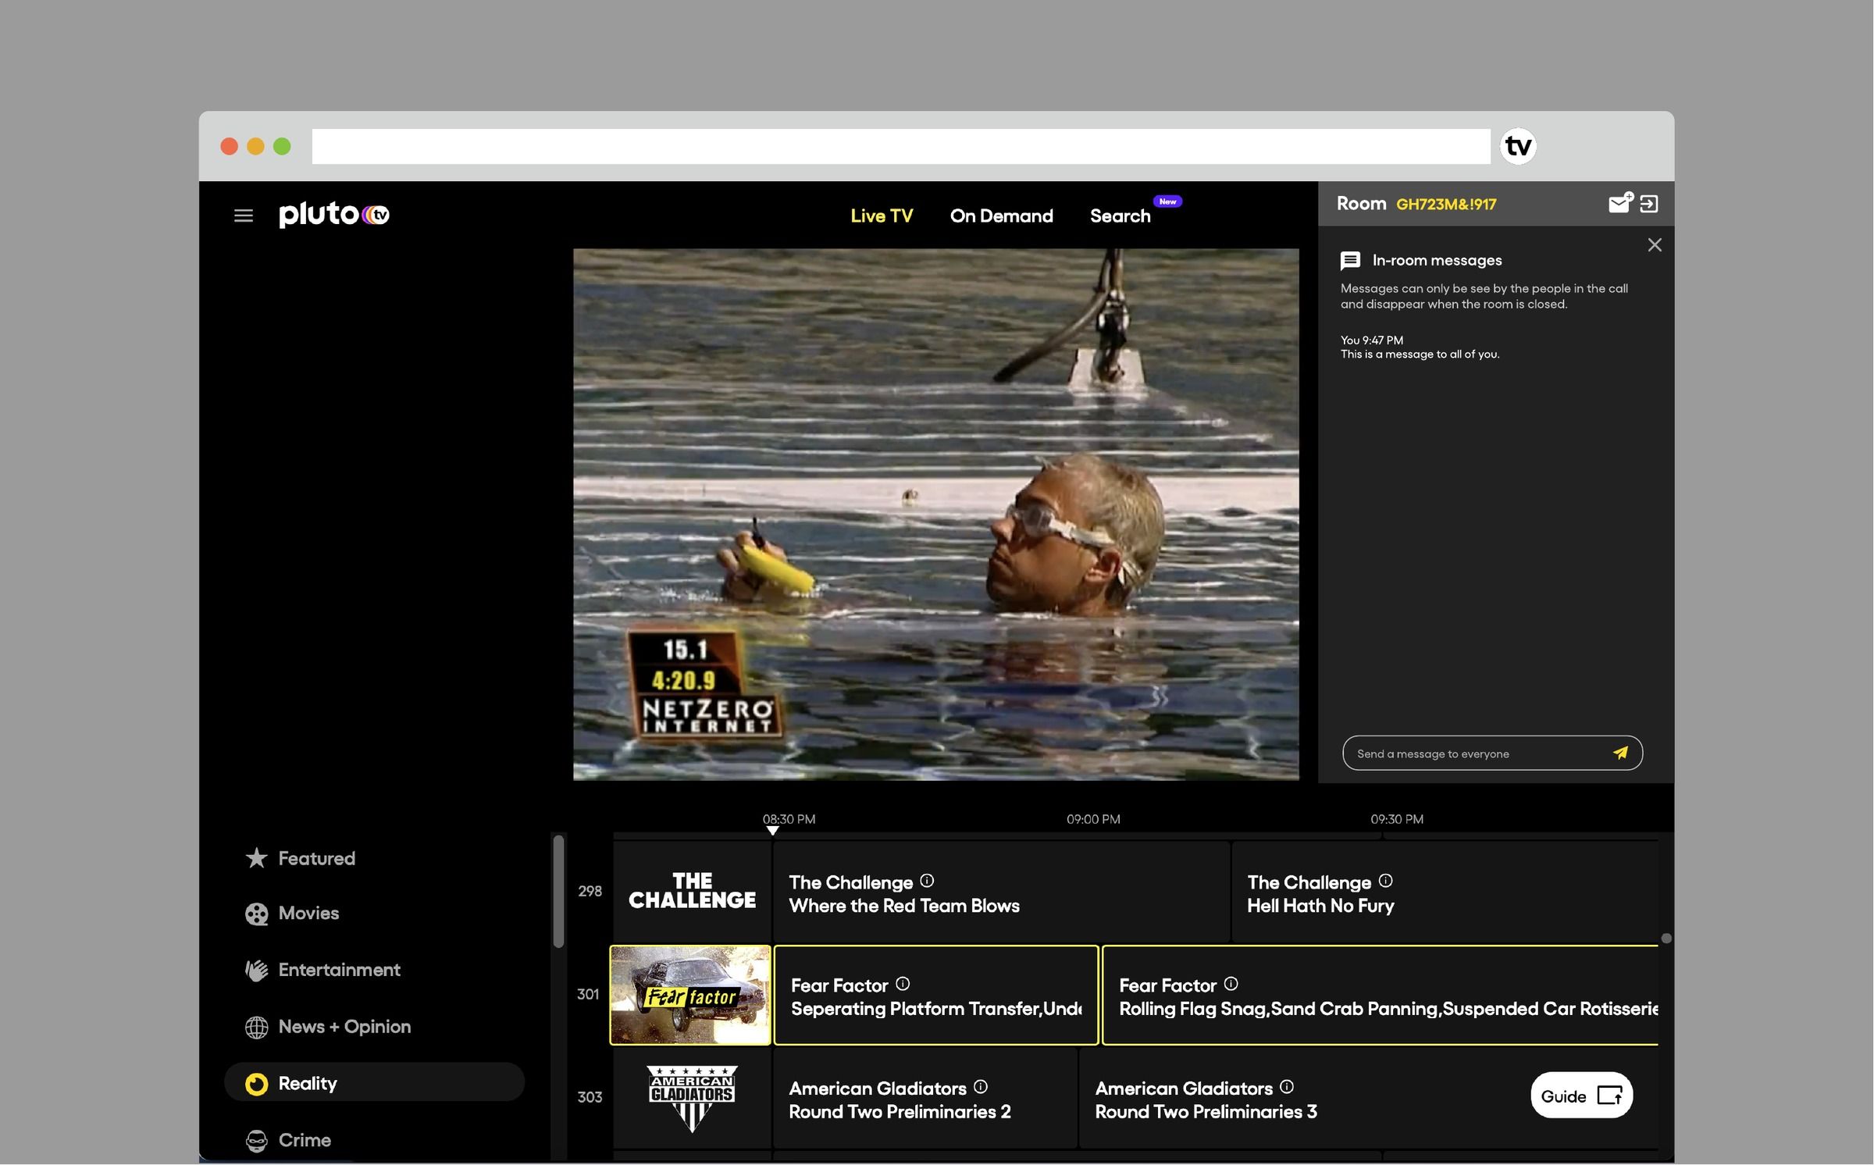
Task: Select the Featured star category
Action: [301, 858]
